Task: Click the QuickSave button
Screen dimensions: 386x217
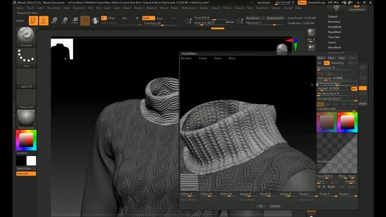Action: coord(264,2)
